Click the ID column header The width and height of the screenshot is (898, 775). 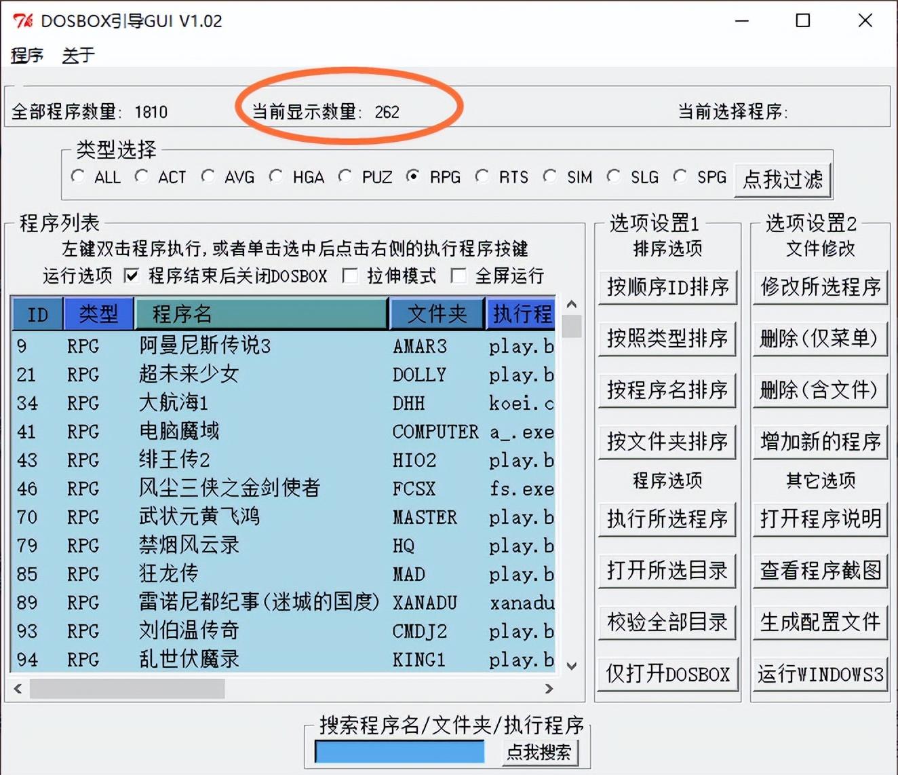tap(37, 314)
